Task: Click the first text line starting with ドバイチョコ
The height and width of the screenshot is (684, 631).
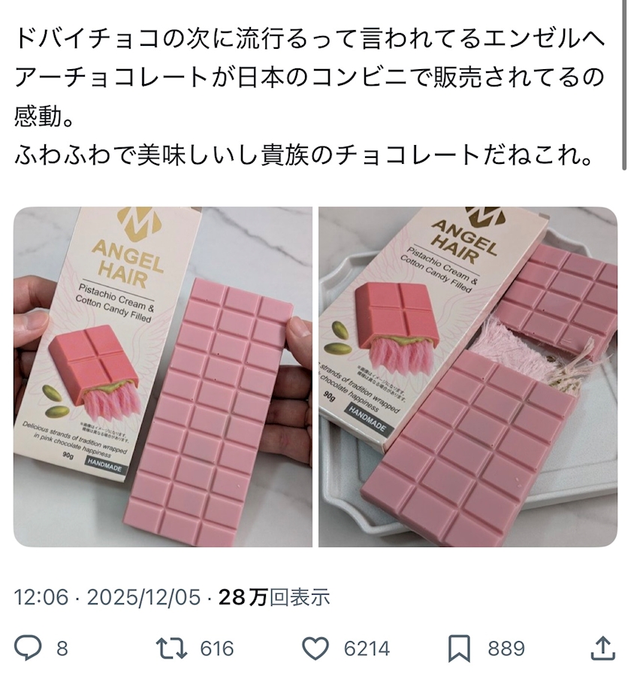Action: (310, 39)
